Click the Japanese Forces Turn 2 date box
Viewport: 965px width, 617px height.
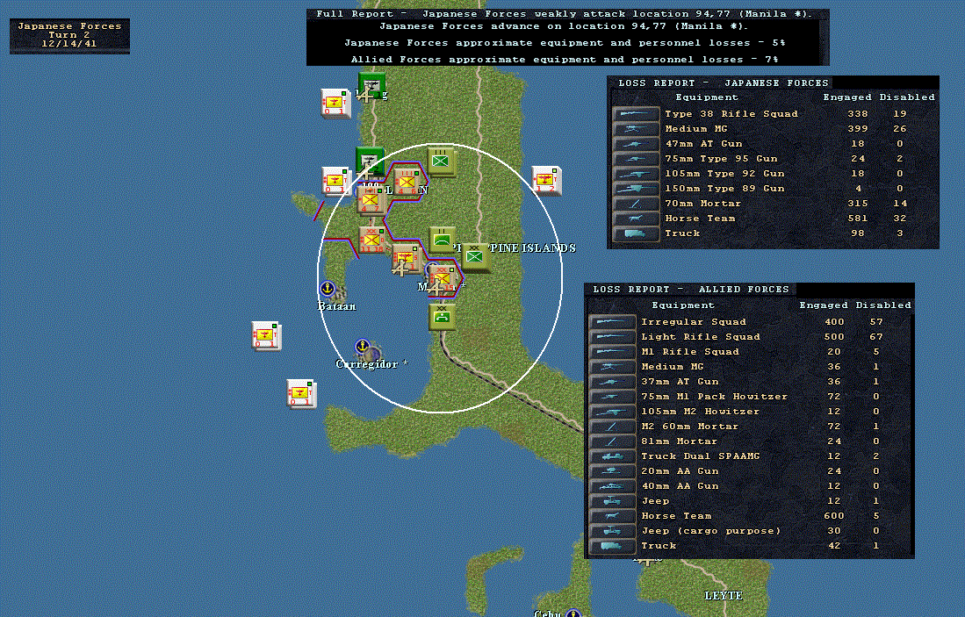69,35
